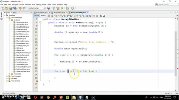179x100 pixels.
Task: Click the Chrome icon on taskbar
Action: coord(48,97)
